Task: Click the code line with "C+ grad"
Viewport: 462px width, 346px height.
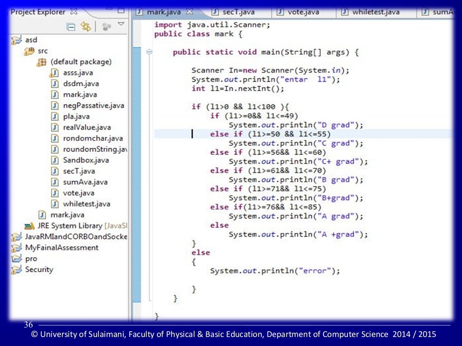Action: point(298,161)
